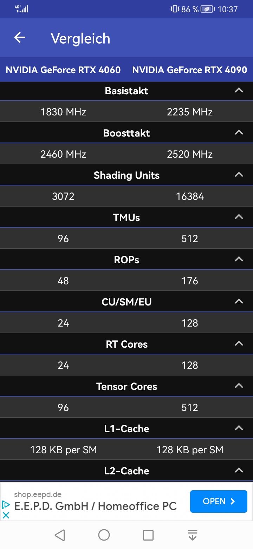
Task: Open the ad info triangle icon
Action: (6, 505)
